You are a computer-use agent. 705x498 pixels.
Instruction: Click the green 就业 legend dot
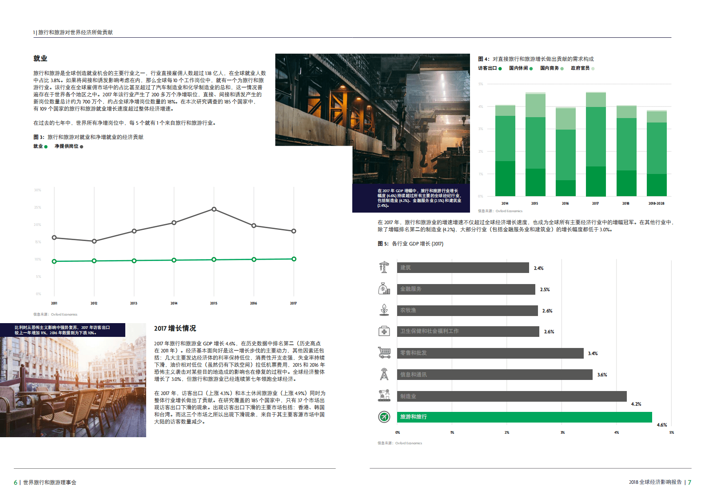[46, 146]
